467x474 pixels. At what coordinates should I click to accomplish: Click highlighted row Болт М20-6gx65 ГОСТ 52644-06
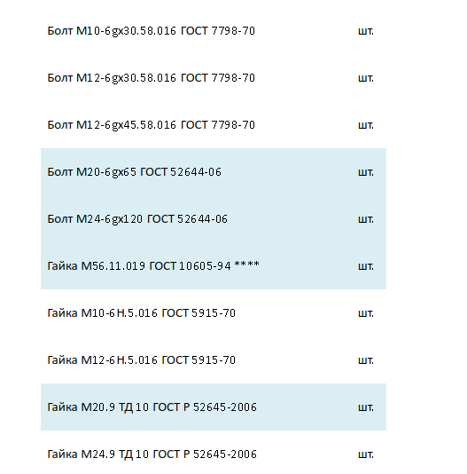214,172
